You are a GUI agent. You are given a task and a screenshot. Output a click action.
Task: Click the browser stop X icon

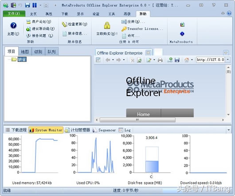pyautogui.click(x=133, y=60)
